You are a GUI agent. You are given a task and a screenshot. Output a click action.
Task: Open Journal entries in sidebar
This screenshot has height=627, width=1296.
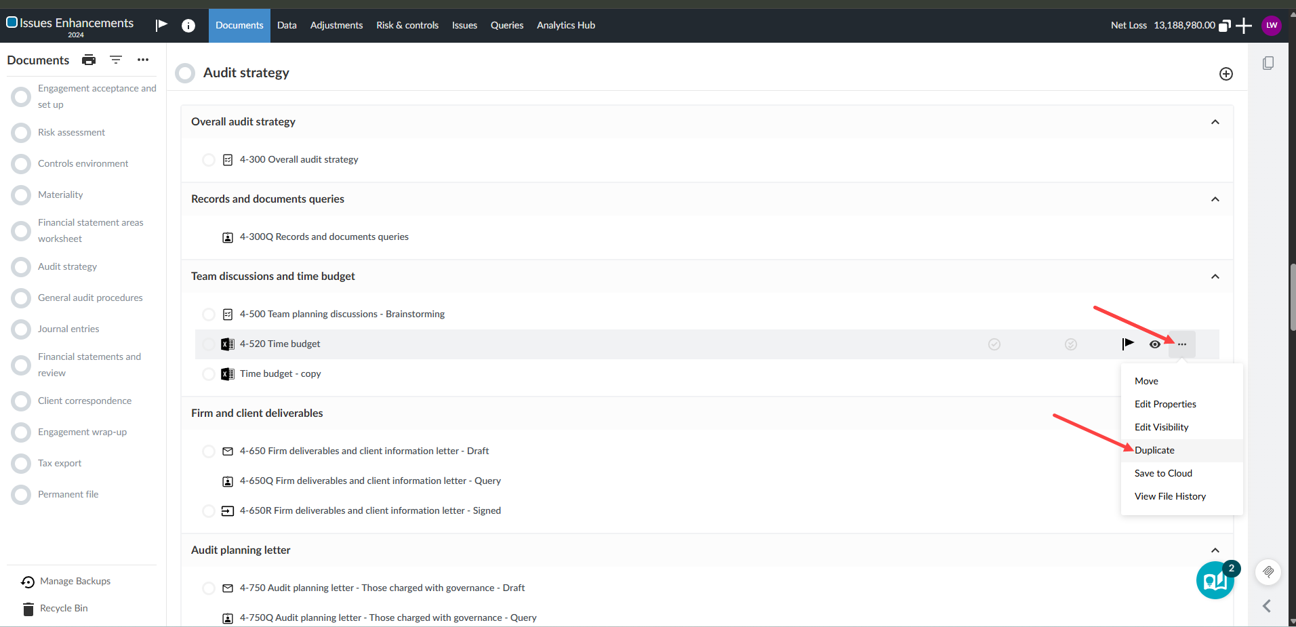pyautogui.click(x=68, y=329)
